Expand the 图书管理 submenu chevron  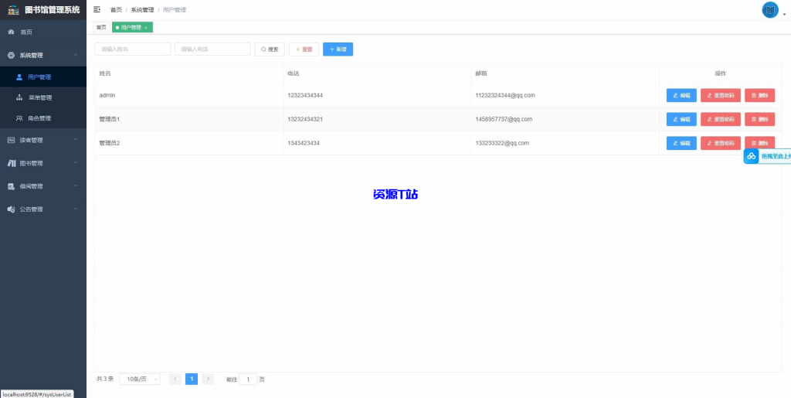tap(76, 162)
